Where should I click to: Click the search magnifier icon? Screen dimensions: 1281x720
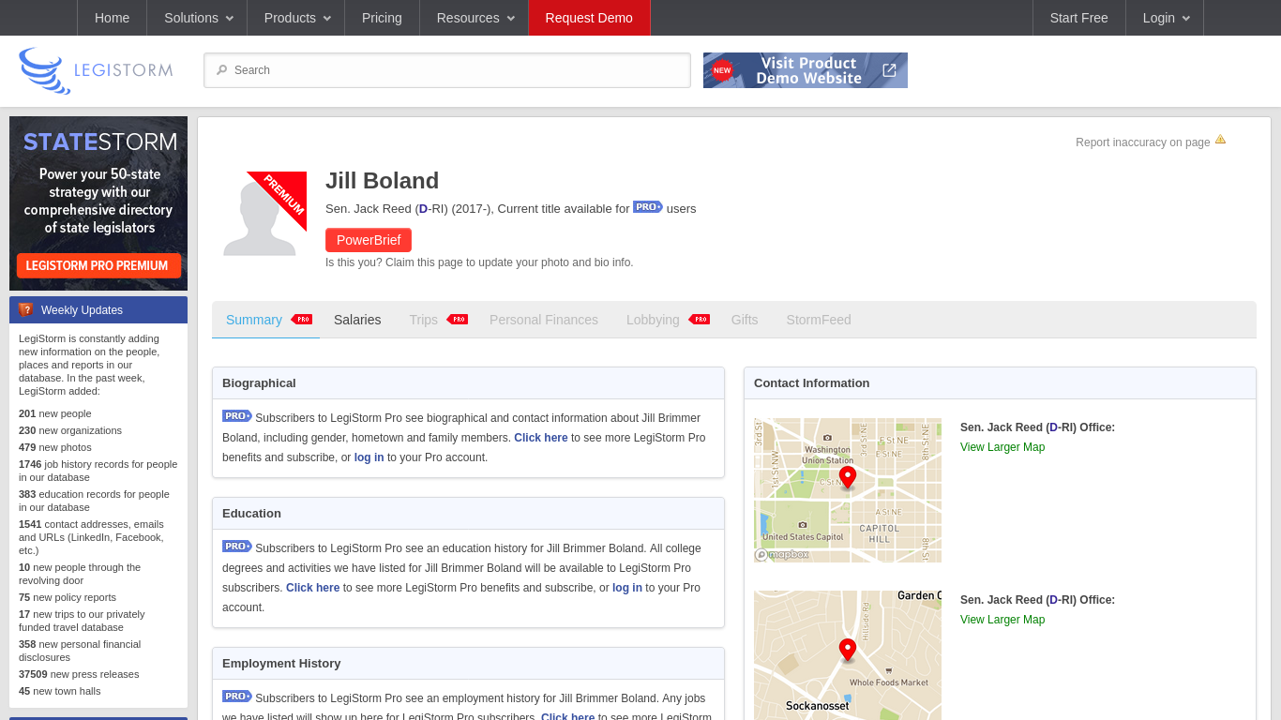click(x=221, y=70)
